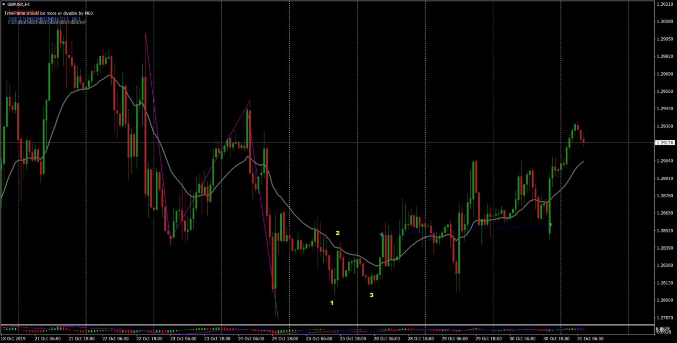Click the '18 Oct 2019' time axis label
Image resolution: width=677 pixels, height=343 pixels.
[x=14, y=339]
